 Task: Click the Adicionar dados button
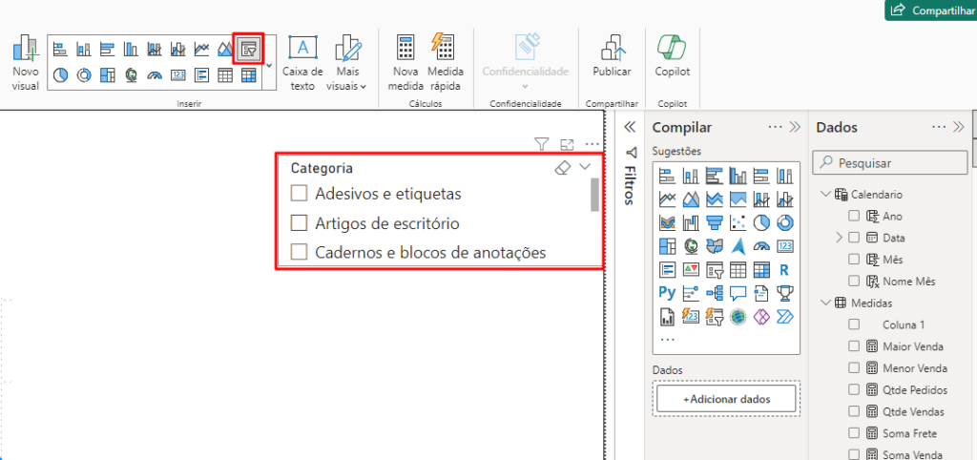point(726,398)
